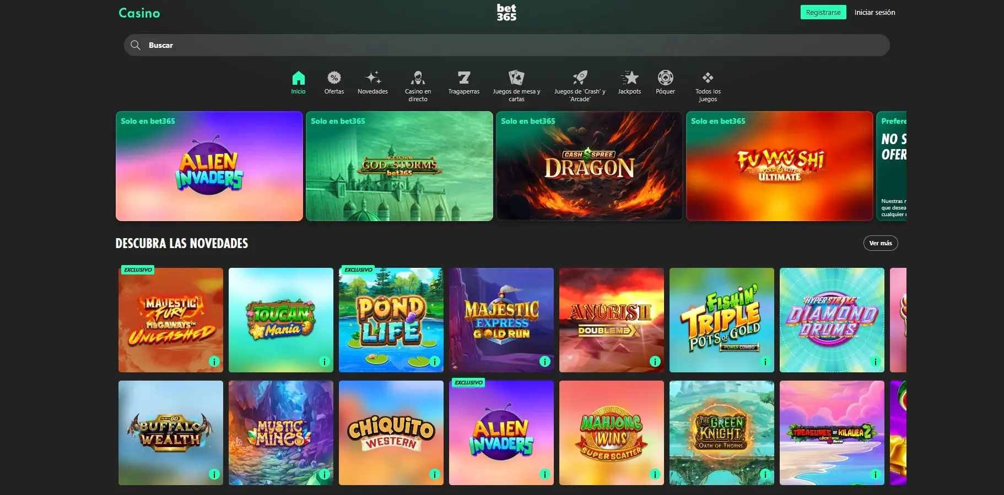Select Todos los juegos icon

coord(708,77)
